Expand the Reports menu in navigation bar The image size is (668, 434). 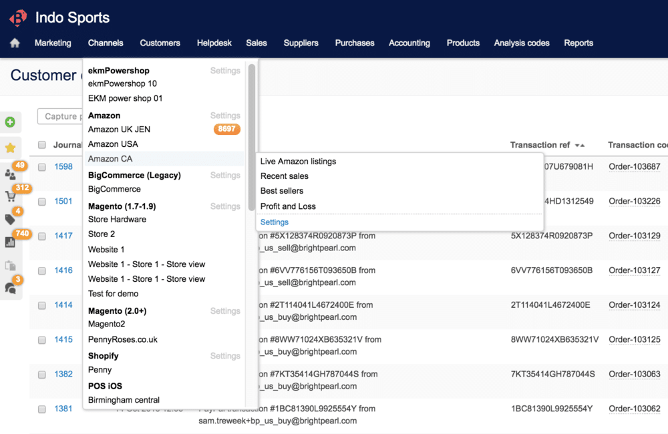578,43
